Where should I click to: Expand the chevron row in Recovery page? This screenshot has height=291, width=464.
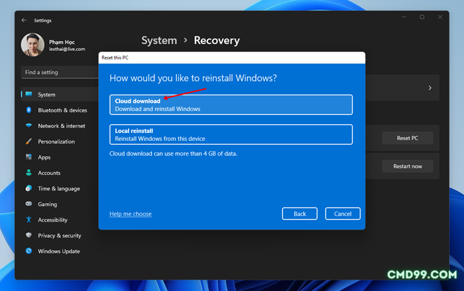(x=430, y=88)
